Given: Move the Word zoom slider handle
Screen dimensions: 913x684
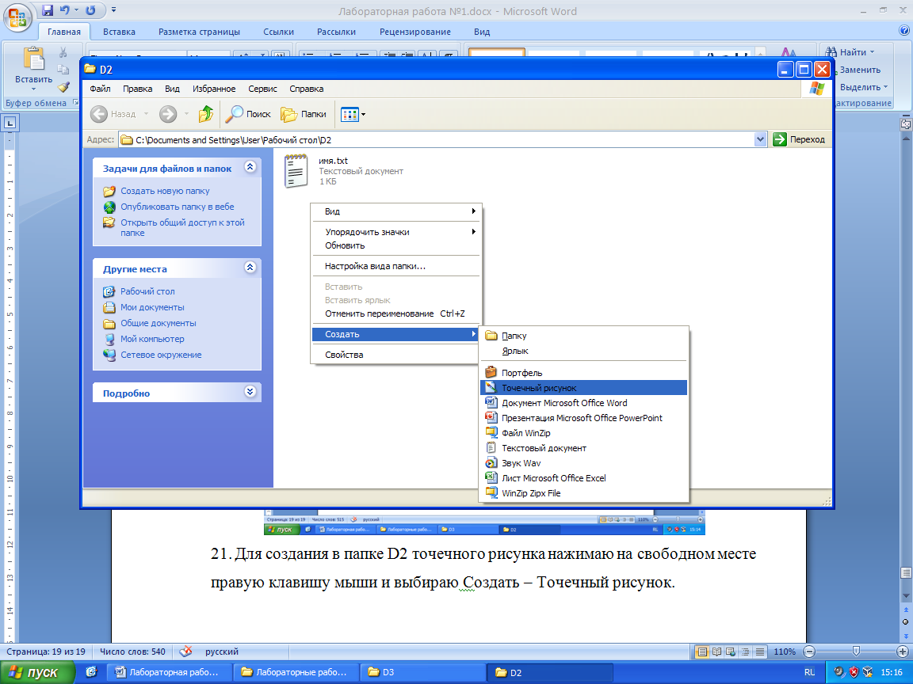Looking at the screenshot, I should click(x=855, y=652).
